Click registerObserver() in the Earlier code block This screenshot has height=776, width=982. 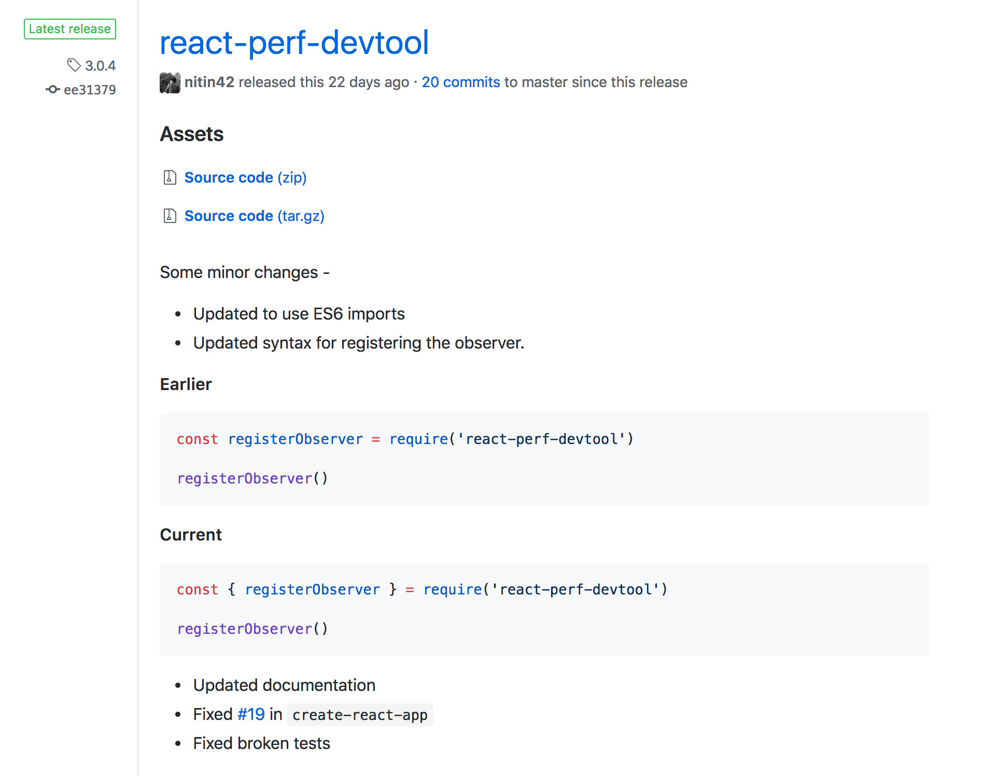click(252, 478)
